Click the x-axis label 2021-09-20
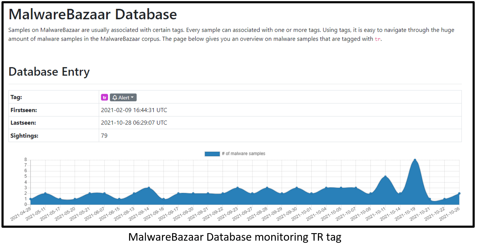 tap(183, 214)
